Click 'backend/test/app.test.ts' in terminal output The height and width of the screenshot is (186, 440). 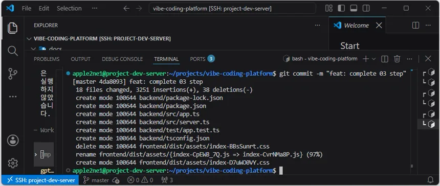coord(179,130)
